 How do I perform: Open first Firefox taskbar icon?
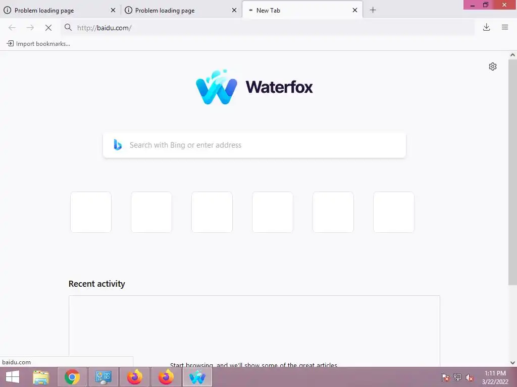tap(134, 377)
